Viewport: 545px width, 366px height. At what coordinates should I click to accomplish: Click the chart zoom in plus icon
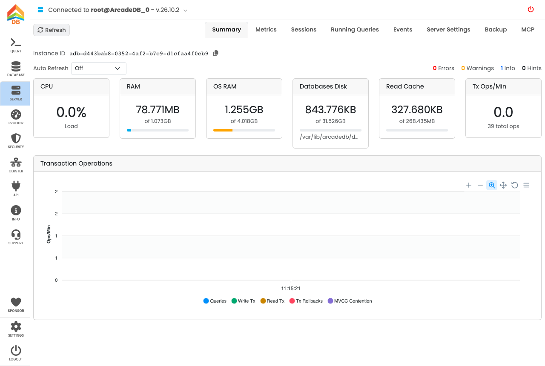[469, 185]
